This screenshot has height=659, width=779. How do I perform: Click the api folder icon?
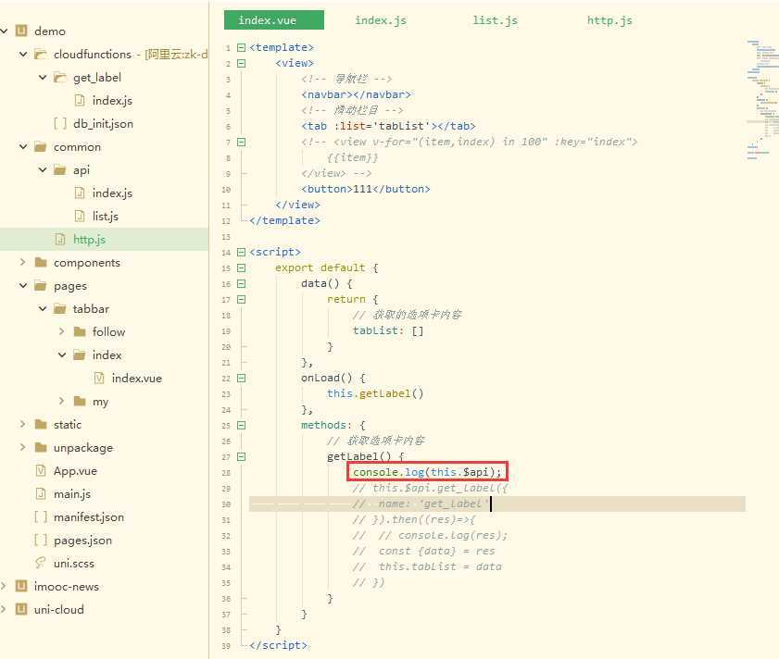(60, 170)
